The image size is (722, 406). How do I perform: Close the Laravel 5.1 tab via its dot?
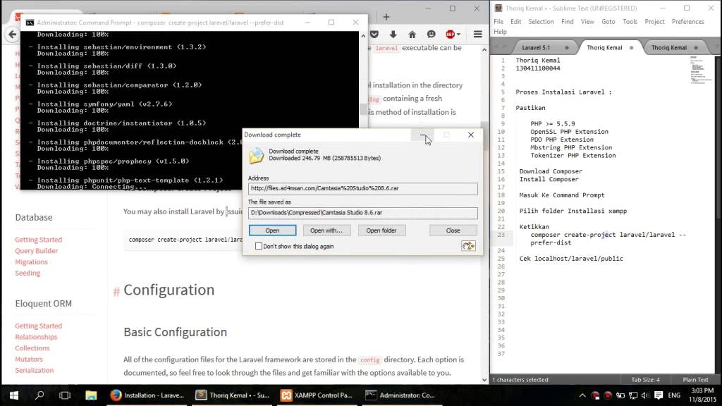tap(567, 48)
